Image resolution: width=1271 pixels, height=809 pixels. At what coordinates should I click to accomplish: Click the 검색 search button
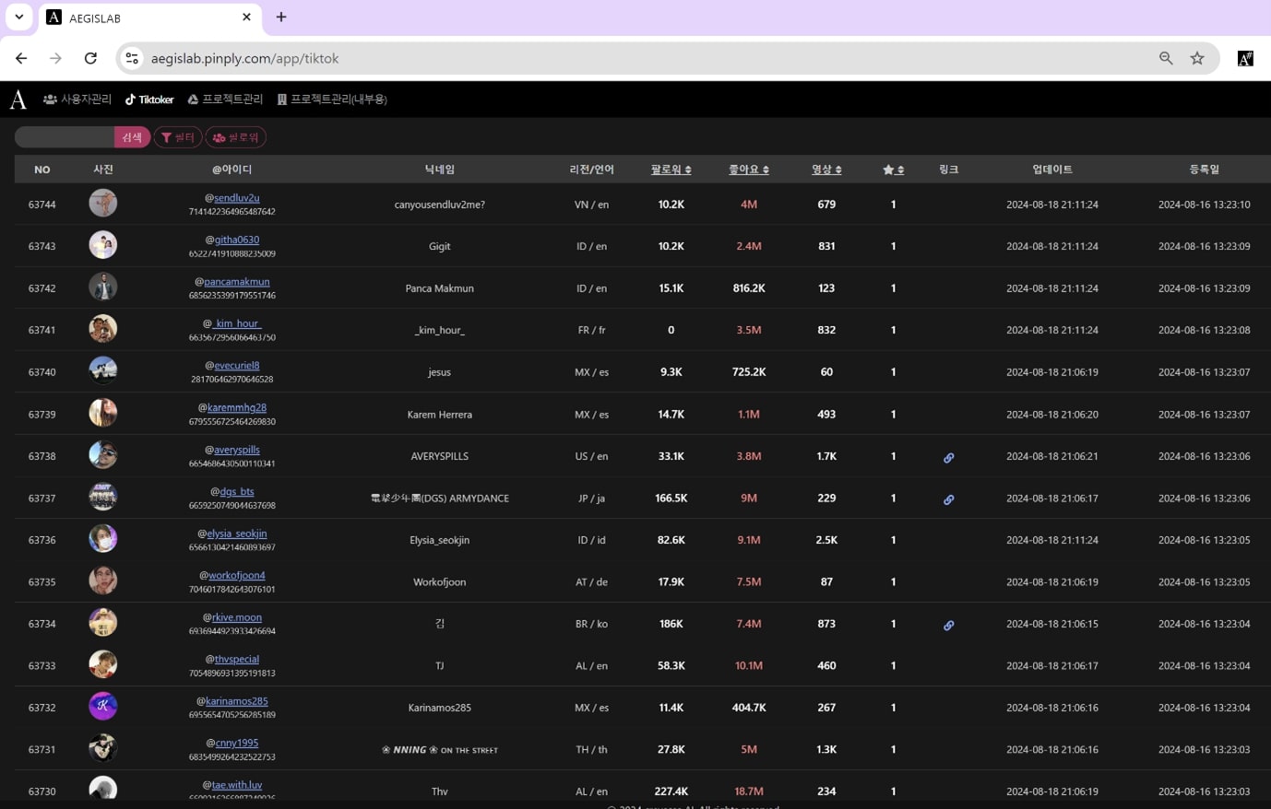tap(132, 137)
